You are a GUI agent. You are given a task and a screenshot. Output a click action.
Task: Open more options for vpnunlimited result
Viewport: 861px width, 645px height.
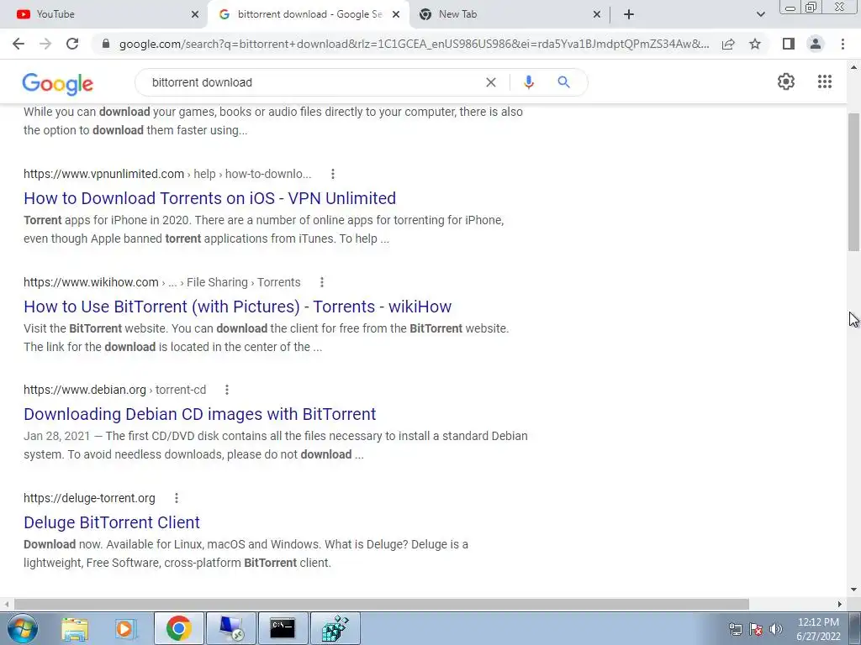[x=333, y=174]
